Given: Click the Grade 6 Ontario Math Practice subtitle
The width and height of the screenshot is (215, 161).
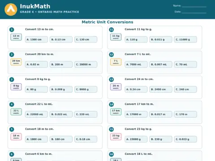Looking at the screenshot, I should tap(49, 12).
